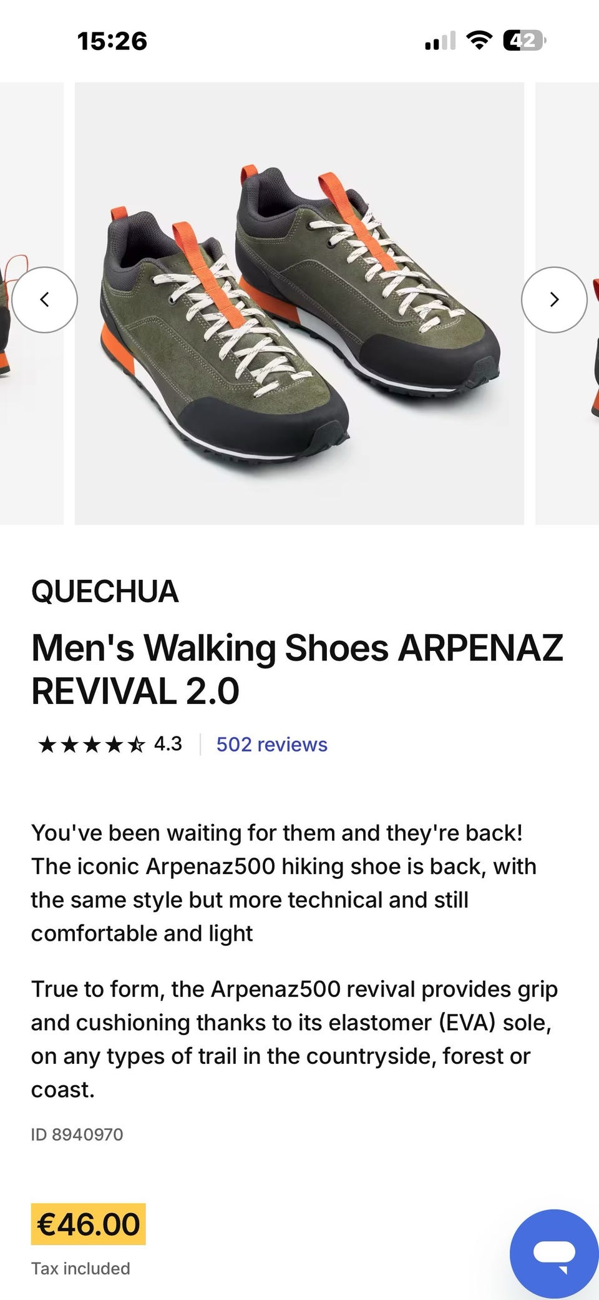Advance to next product photo with right chevron
The height and width of the screenshot is (1300, 599).
coord(554,300)
